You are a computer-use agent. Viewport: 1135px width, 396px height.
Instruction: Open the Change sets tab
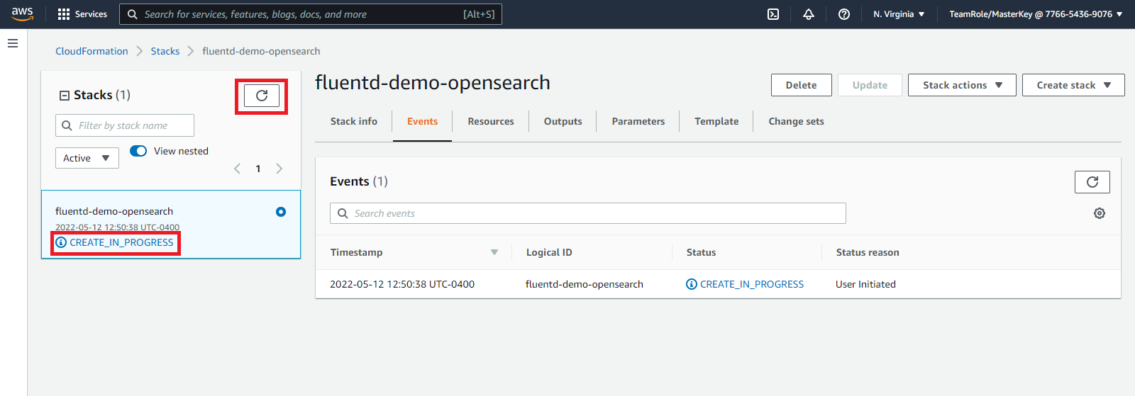(x=796, y=121)
